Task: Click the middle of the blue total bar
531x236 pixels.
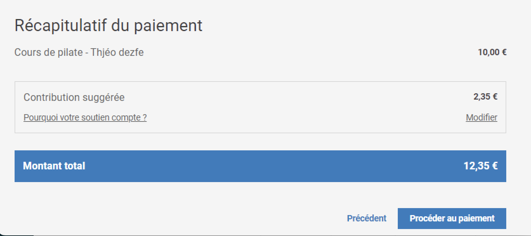Action: 260,166
